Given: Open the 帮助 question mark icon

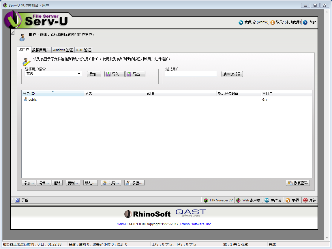Looking at the screenshot, I should coord(305,22).
